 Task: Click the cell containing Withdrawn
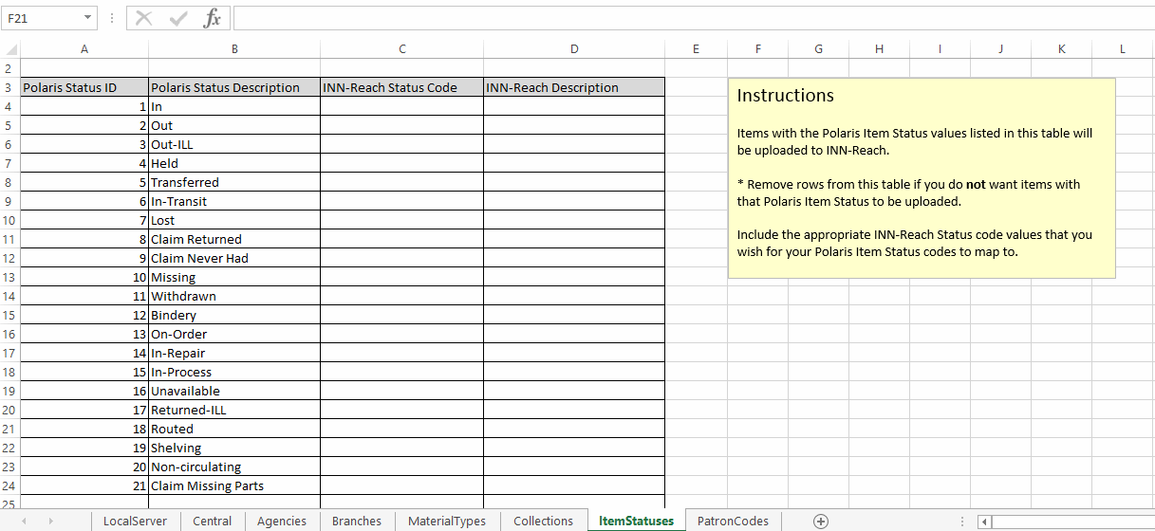tap(233, 296)
